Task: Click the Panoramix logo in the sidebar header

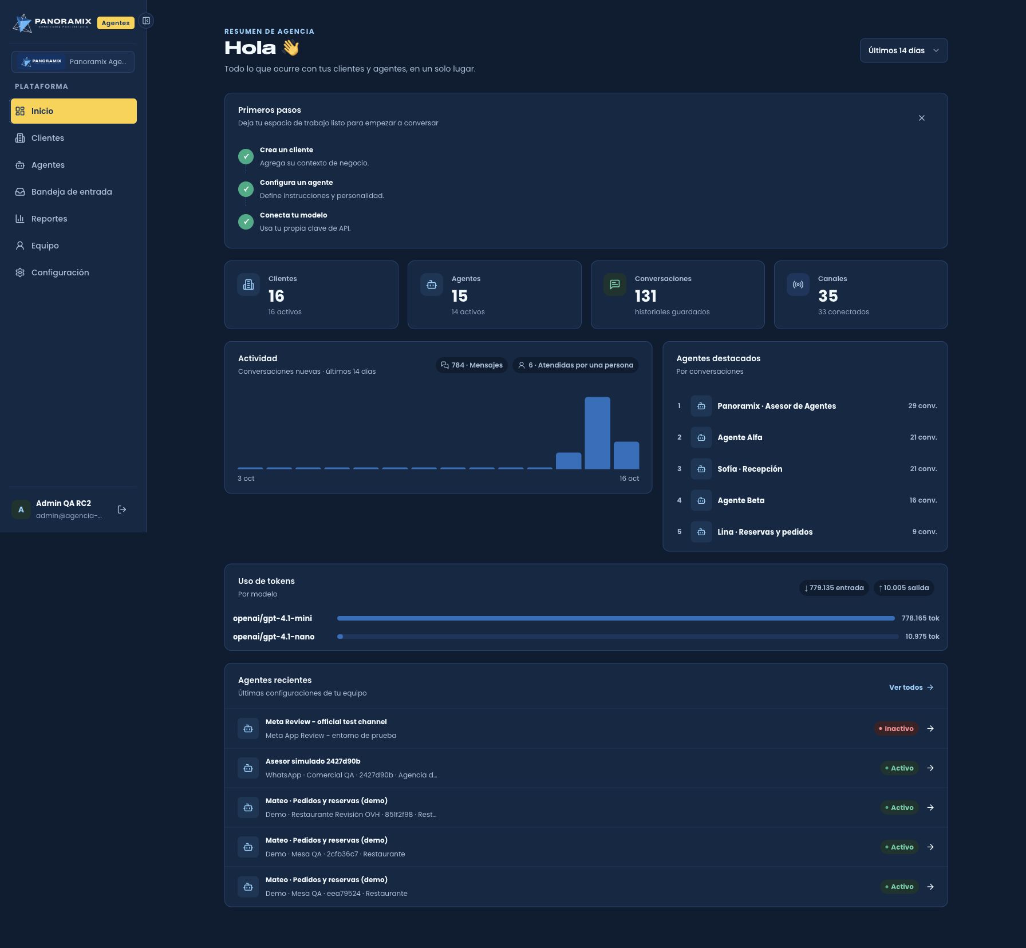Action: pyautogui.click(x=52, y=23)
